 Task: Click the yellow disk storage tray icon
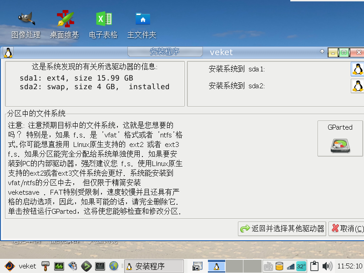[279, 266]
